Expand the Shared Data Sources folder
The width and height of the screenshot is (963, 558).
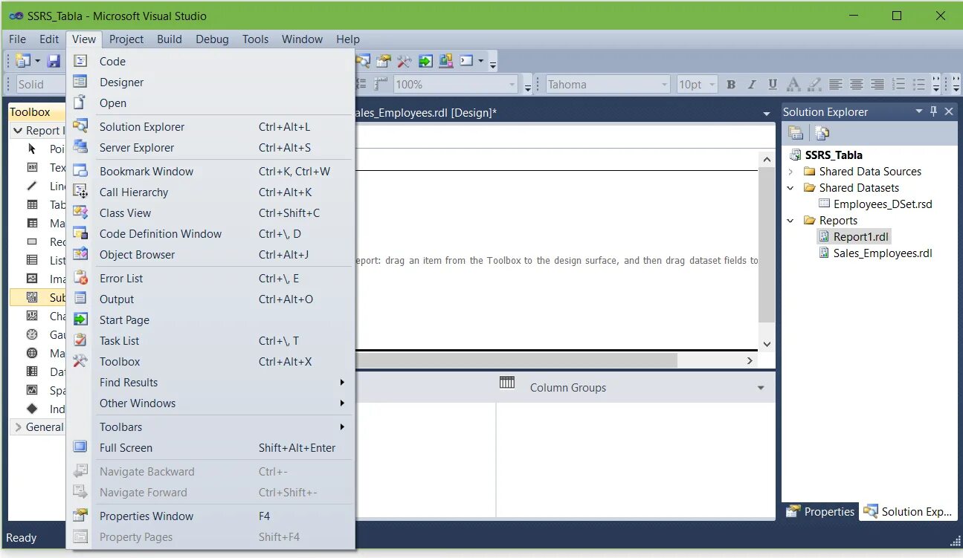click(791, 172)
